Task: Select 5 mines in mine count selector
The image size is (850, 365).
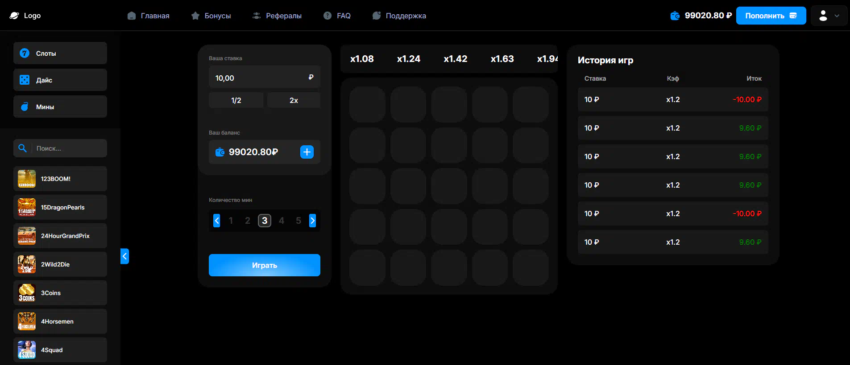Action: (x=299, y=221)
